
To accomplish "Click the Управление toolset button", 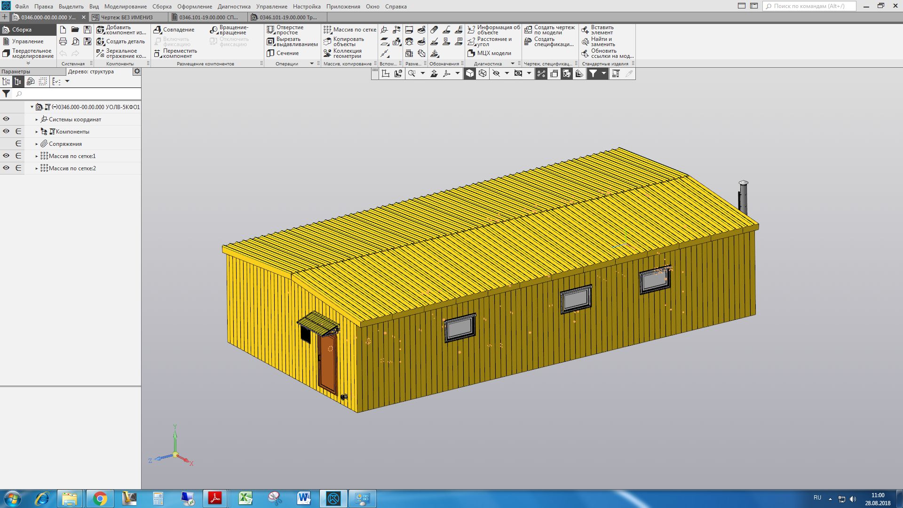I will [27, 41].
